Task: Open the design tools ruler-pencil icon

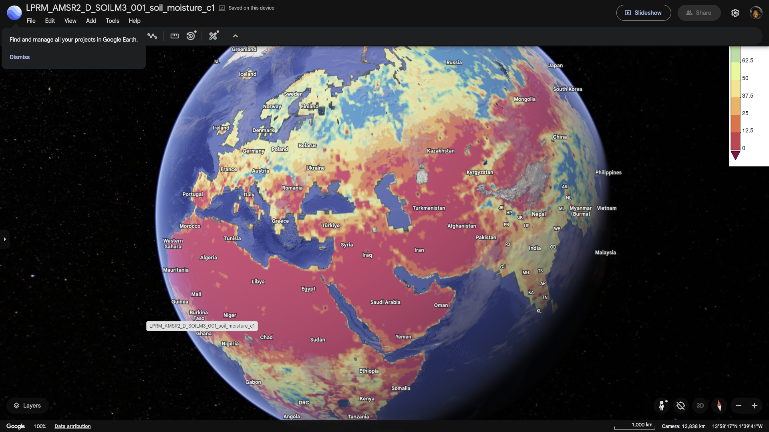Action: [x=213, y=36]
